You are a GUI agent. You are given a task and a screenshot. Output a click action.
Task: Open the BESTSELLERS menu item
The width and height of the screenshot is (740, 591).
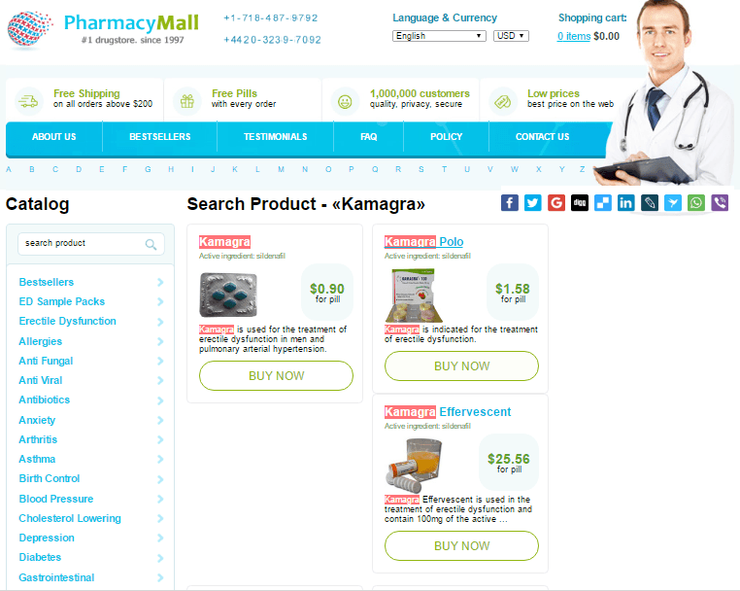coord(160,137)
